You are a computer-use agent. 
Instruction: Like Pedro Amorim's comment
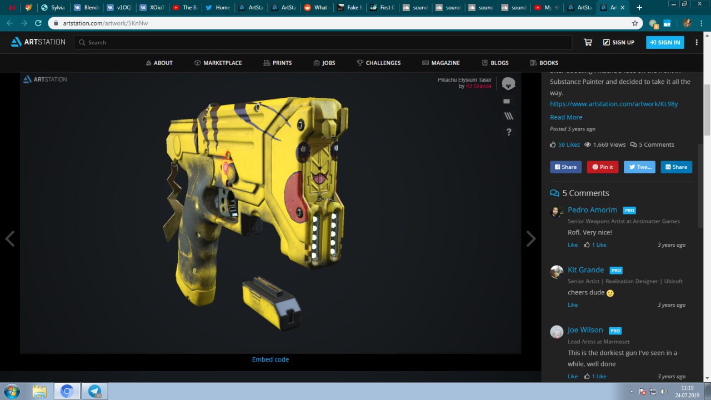pos(573,244)
